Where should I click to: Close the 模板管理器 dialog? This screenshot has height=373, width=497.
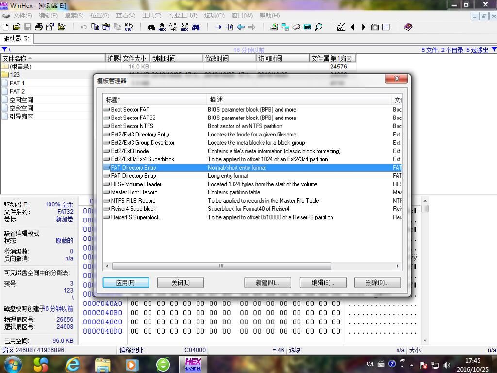397,78
